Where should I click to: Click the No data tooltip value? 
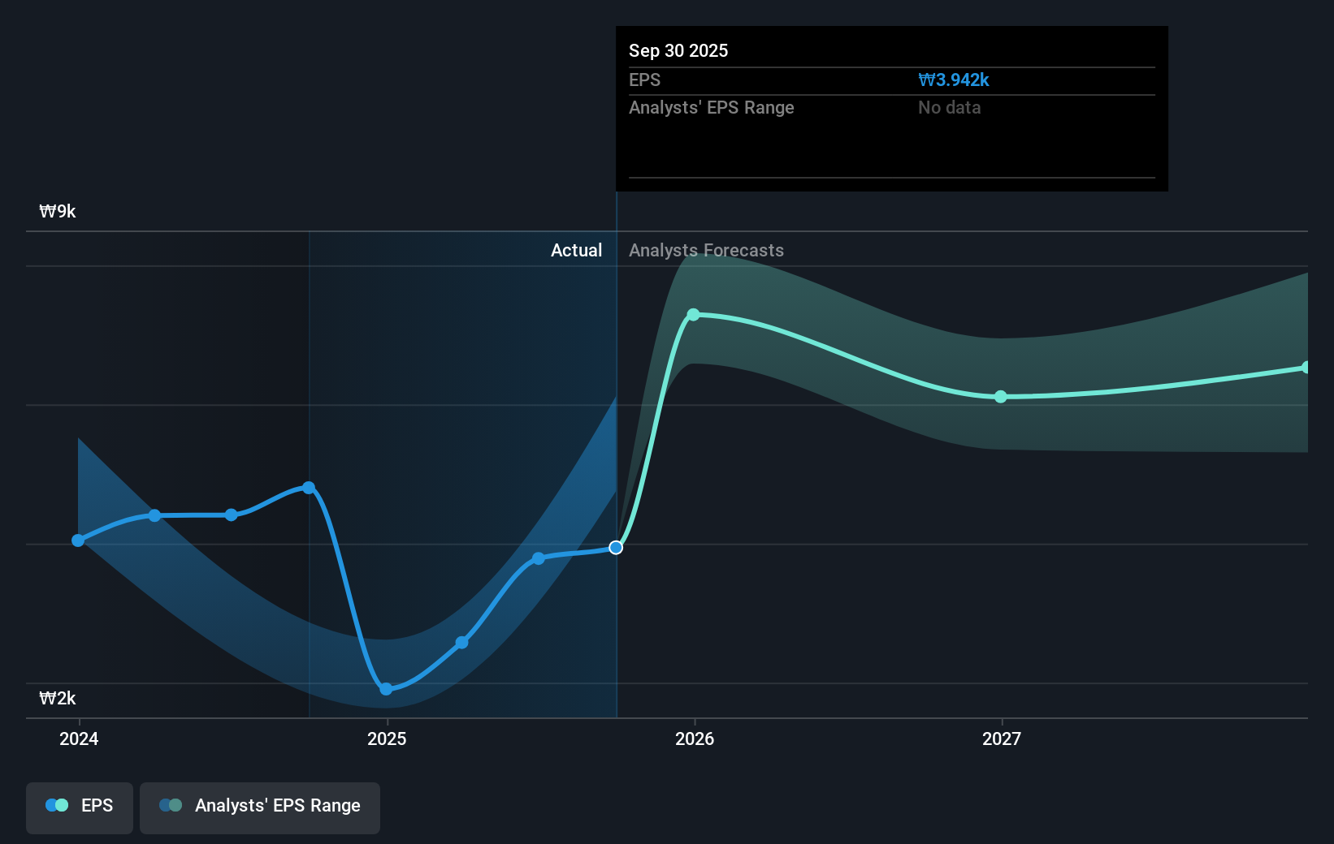(950, 108)
